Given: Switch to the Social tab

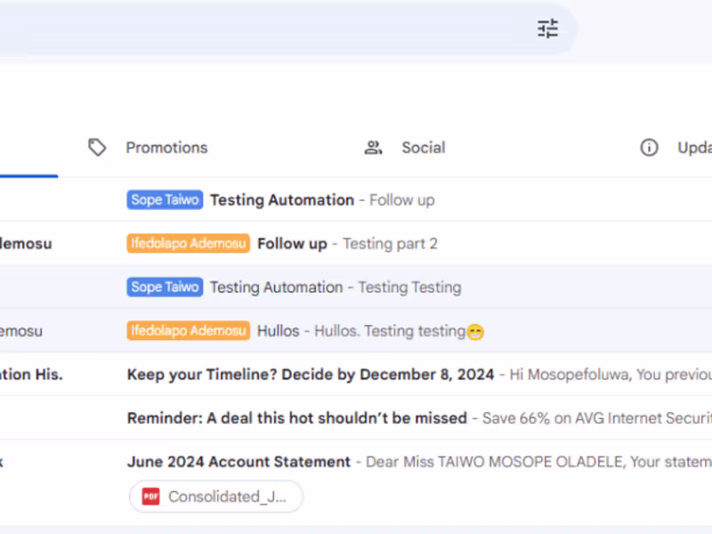Looking at the screenshot, I should tap(423, 148).
